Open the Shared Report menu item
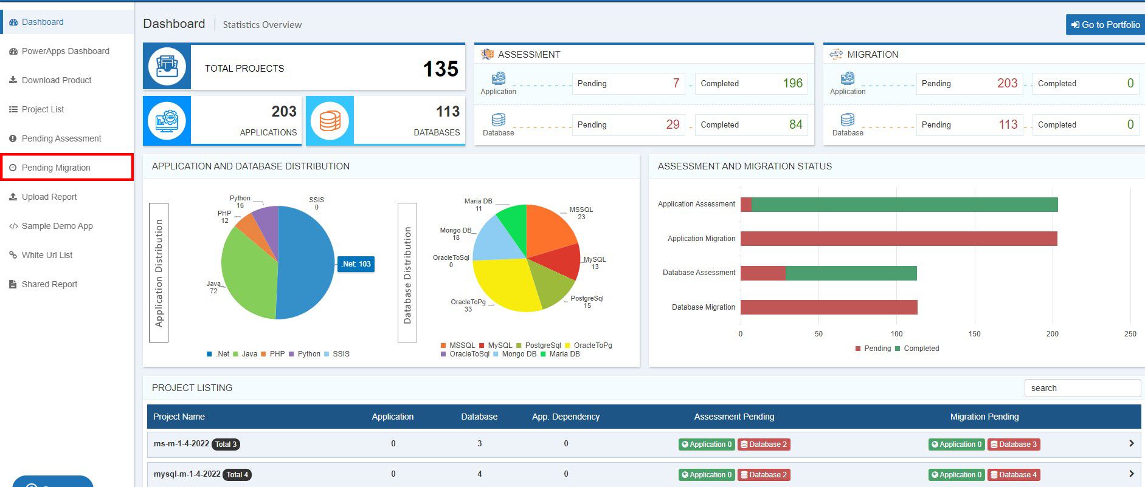Viewport: 1145px width, 487px height. [67, 284]
